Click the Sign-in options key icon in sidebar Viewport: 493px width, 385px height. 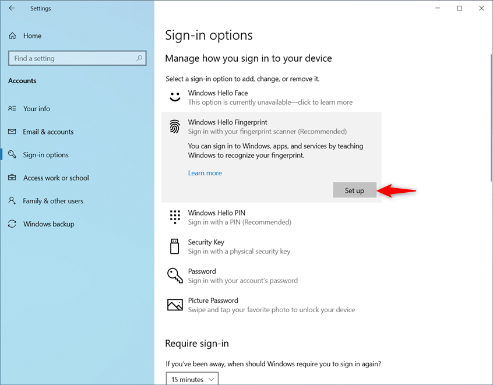[12, 154]
